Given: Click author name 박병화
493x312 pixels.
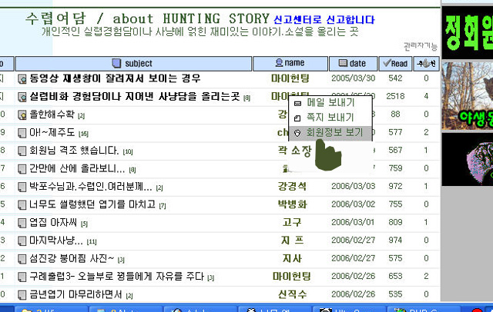Looking at the screenshot, I should click(292, 204).
